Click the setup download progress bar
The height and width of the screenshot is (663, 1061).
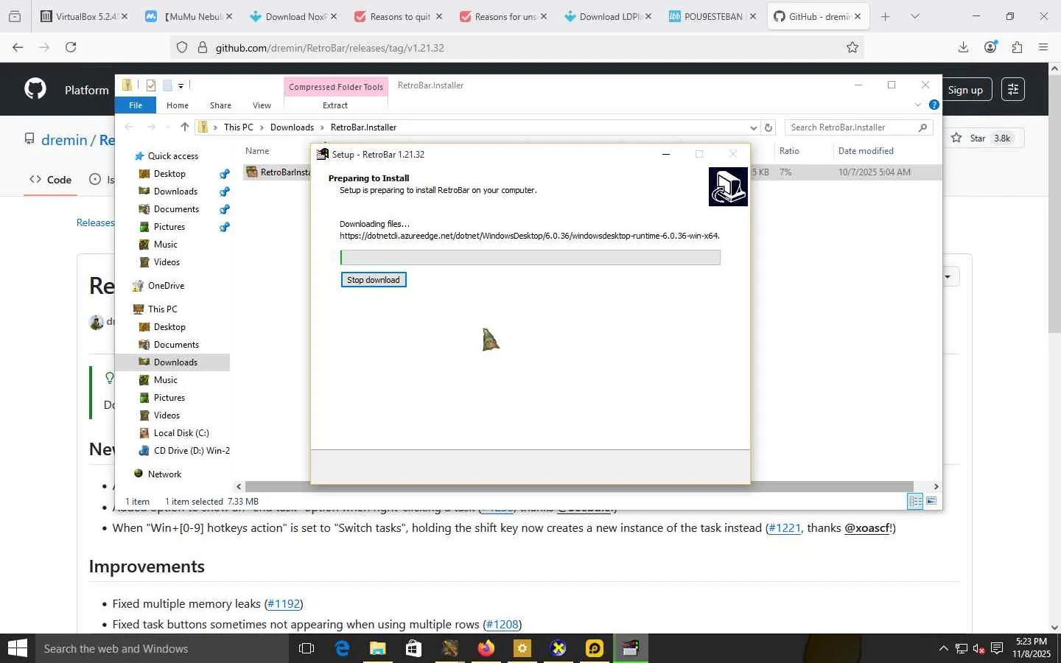tap(530, 257)
